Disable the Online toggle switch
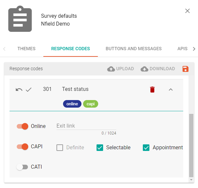 23,126
